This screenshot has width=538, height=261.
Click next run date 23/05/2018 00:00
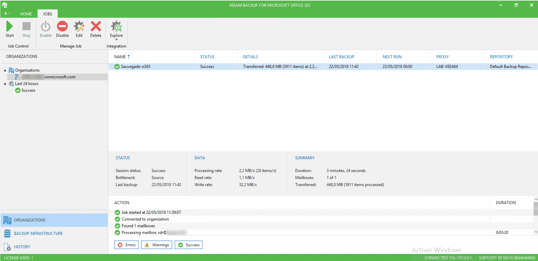coord(397,67)
